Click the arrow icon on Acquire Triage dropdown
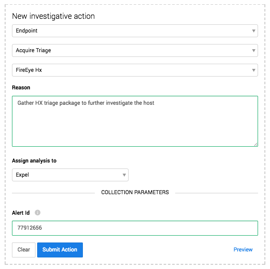The height and width of the screenshot is (269, 270). pos(254,50)
